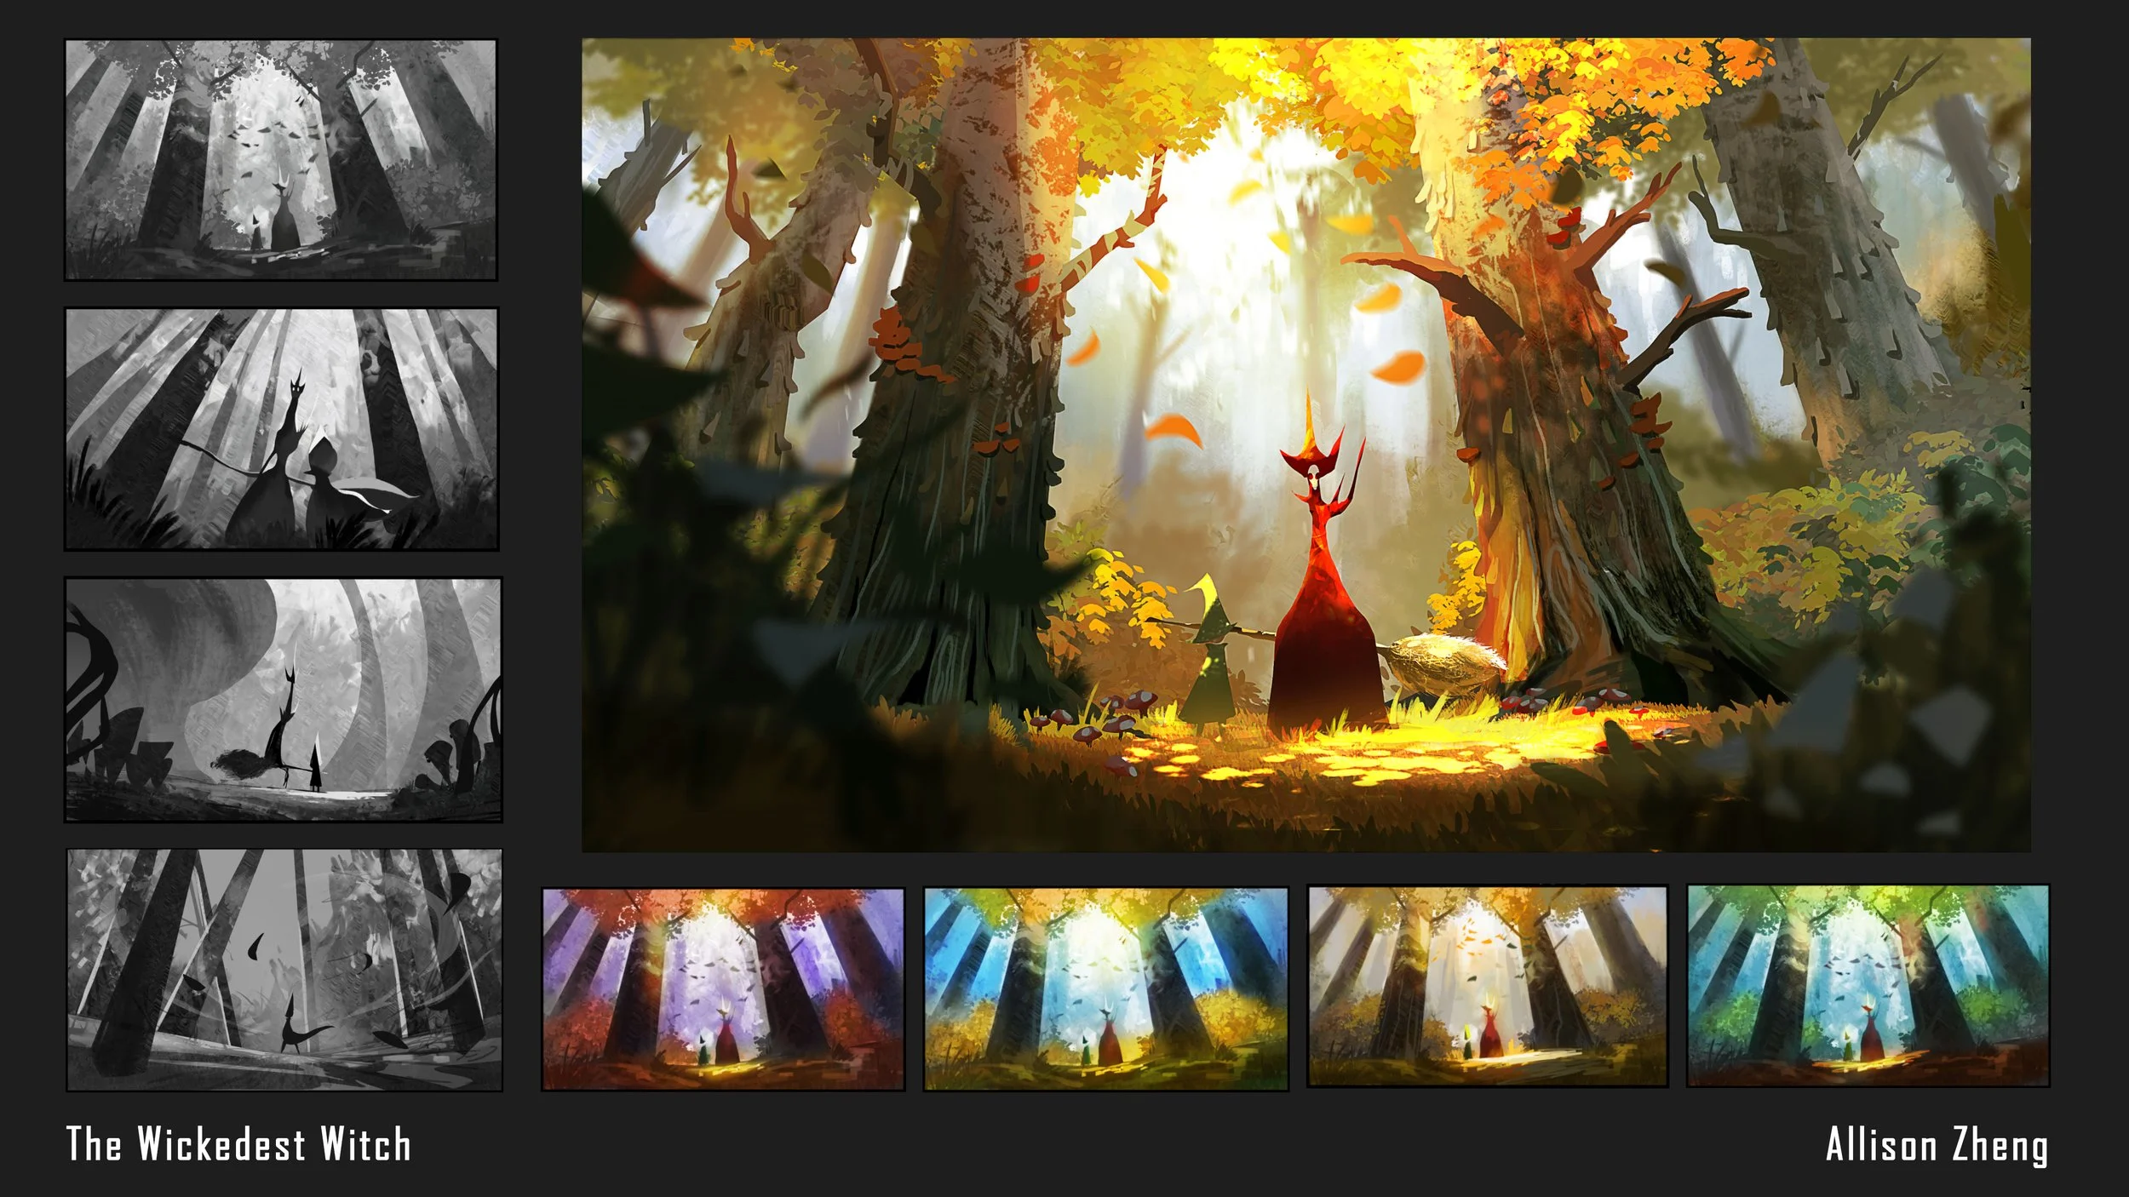Click the 'Allison Zheng' artist name
Viewport: 2129px width, 1197px height.
coord(1937,1145)
